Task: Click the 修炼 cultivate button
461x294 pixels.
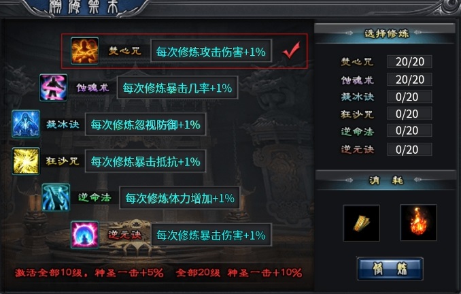Action: click(390, 269)
